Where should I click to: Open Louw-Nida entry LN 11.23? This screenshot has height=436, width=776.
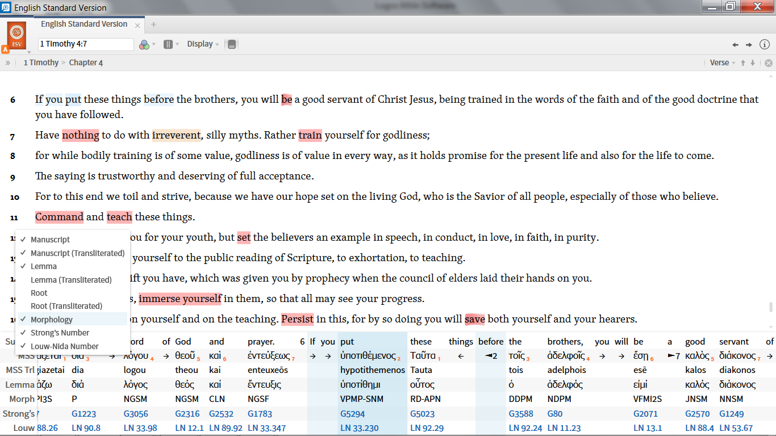point(564,428)
